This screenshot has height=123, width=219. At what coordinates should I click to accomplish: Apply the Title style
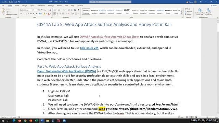tap(127, 11)
